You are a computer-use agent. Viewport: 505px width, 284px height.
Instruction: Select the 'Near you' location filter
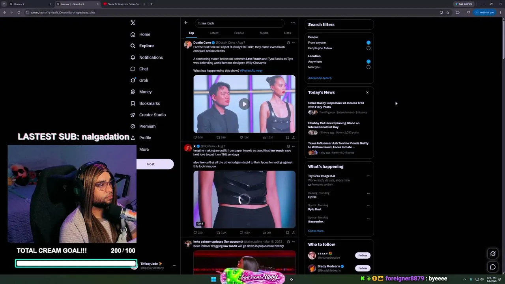coord(368,67)
